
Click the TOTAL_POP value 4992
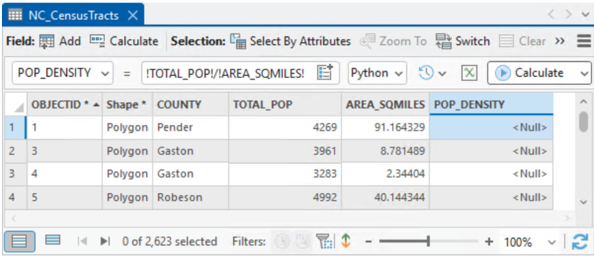(285, 197)
